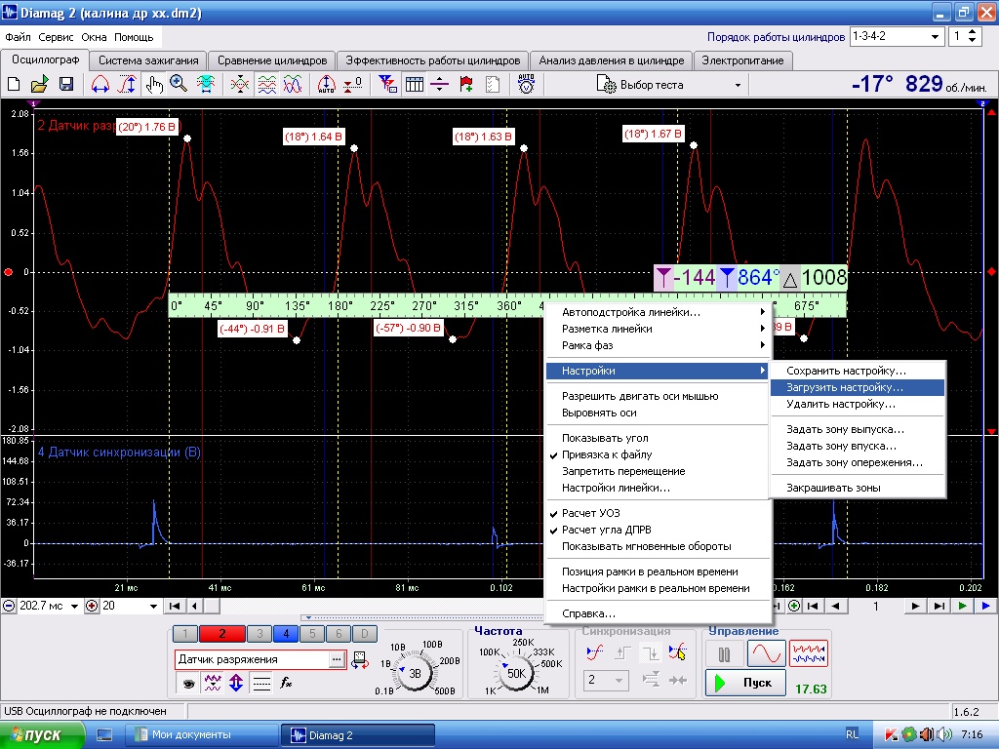
Task: Click 'Diamag 2' taskbar button
Action: coord(357,735)
